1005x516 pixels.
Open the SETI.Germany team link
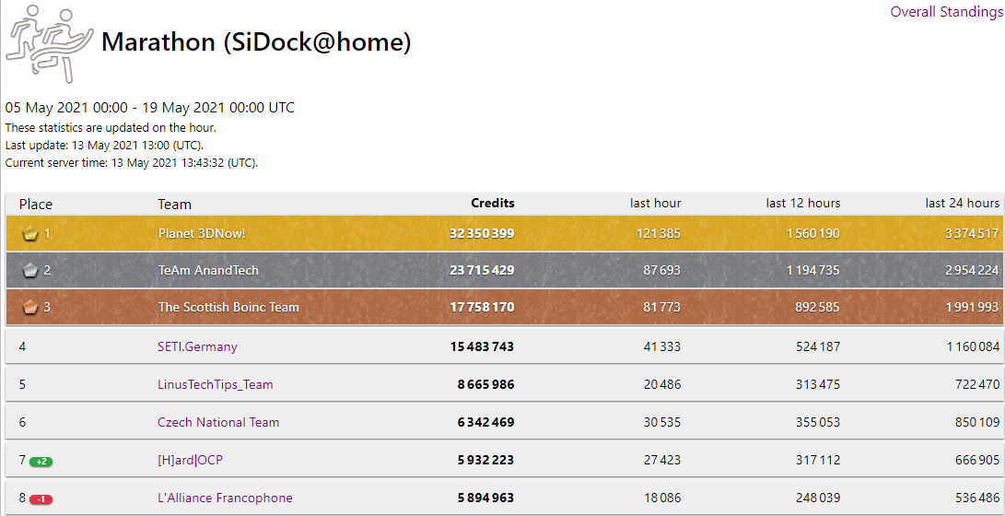click(x=197, y=347)
